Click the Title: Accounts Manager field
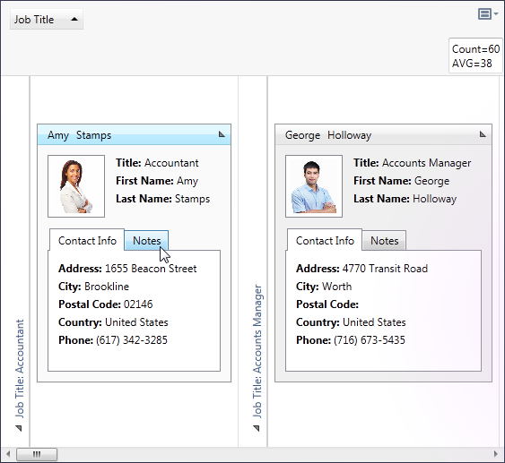Screen dimensions: 505x463 [x=413, y=163]
